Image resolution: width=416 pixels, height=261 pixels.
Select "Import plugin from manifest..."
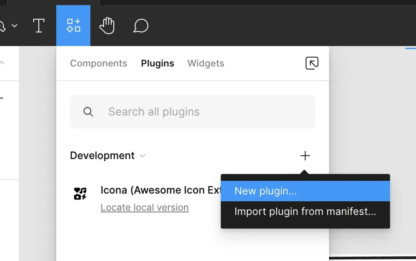[x=305, y=212]
